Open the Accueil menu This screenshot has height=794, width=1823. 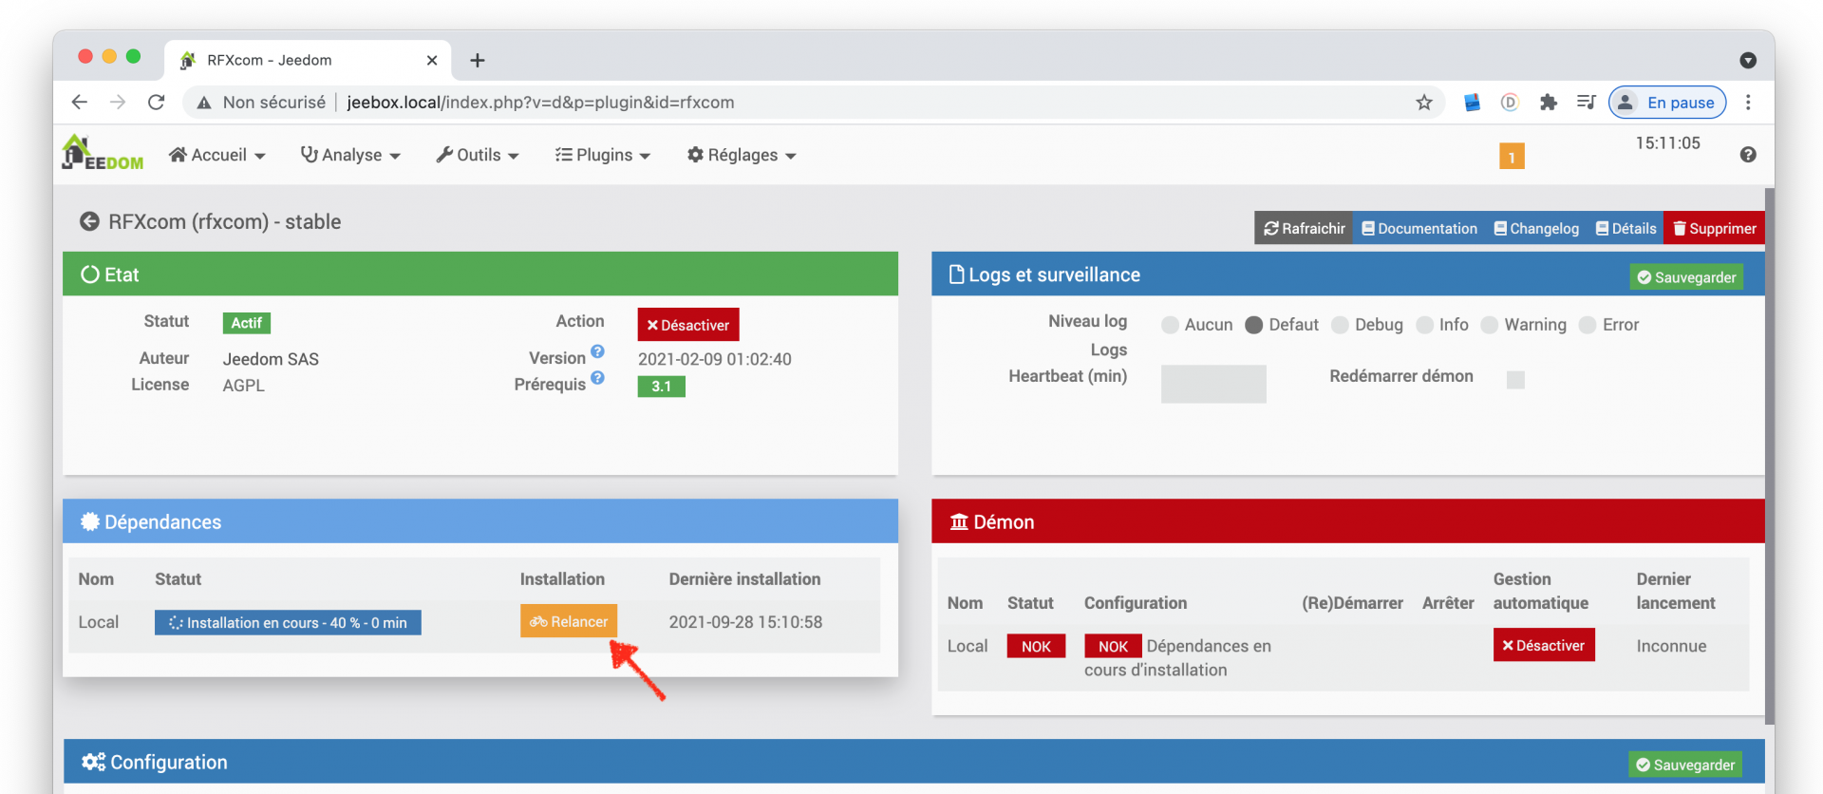[216, 155]
